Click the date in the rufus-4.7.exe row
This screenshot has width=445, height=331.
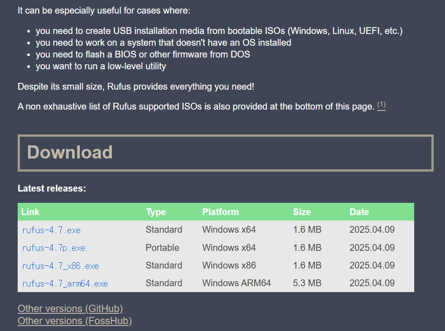coord(372,230)
